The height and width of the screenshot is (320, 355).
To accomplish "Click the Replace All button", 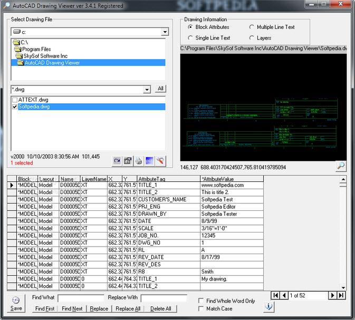I will (128, 309).
